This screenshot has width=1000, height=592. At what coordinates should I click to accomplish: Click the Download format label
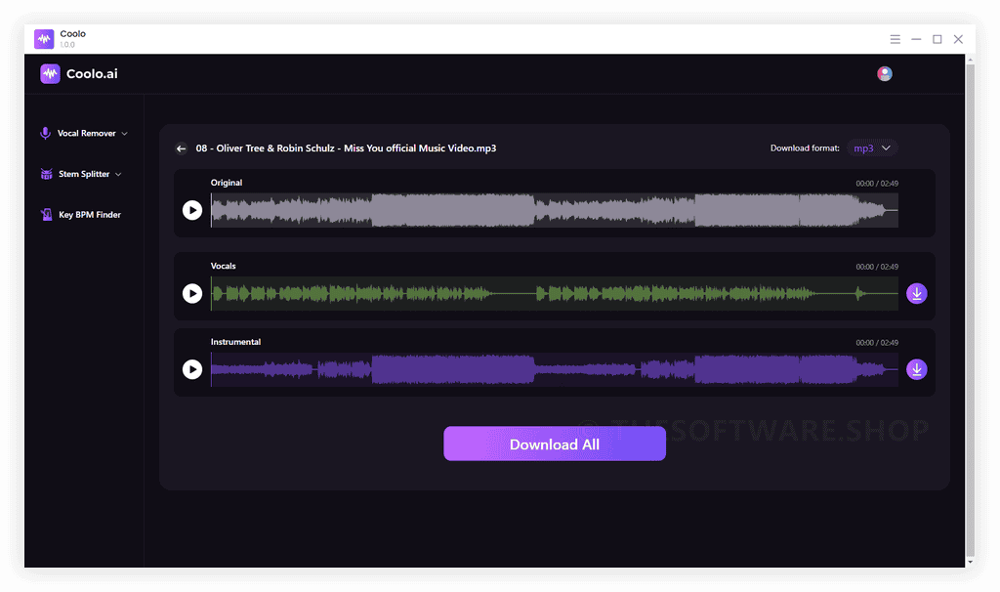[805, 148]
